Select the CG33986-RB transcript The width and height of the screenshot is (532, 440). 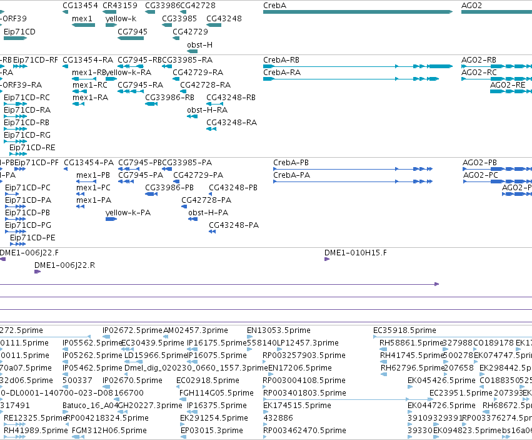coord(151,104)
